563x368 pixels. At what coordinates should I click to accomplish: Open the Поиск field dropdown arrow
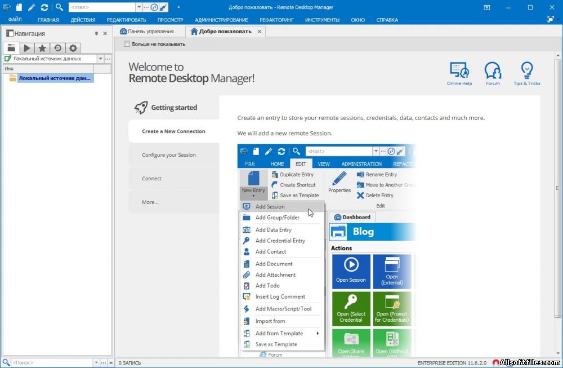pos(96,362)
